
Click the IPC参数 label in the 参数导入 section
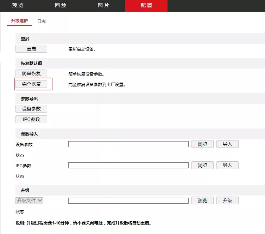(x=23, y=166)
